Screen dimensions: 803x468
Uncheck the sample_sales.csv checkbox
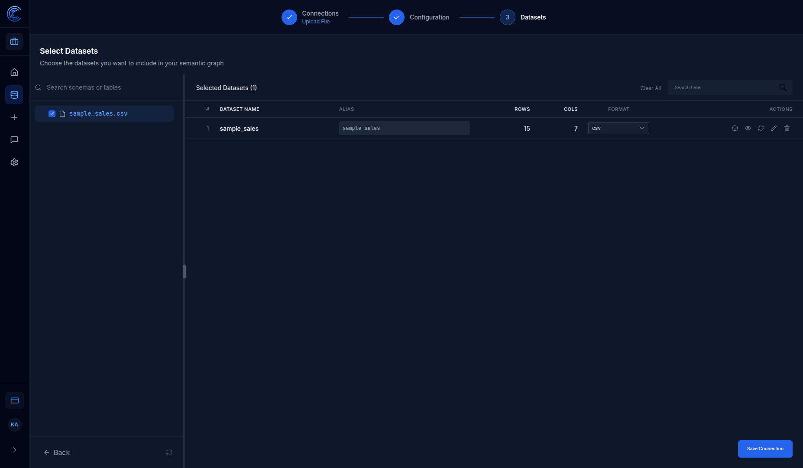click(52, 114)
